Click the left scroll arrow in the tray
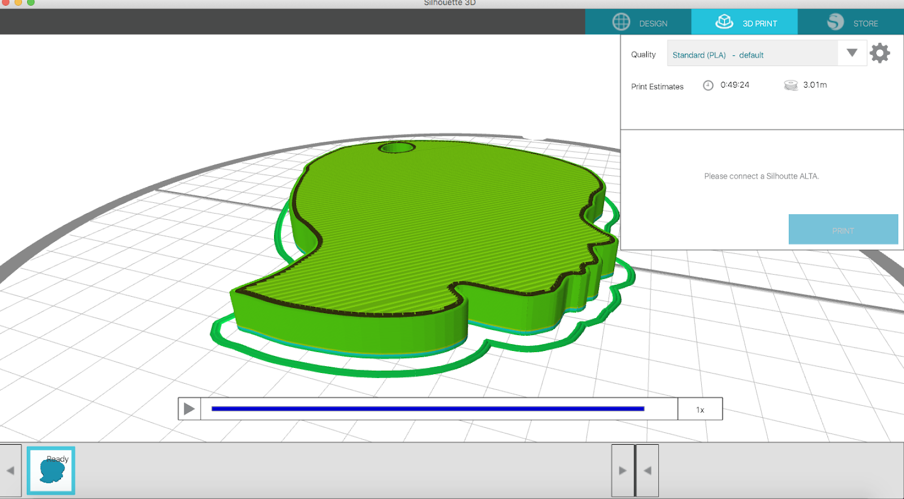This screenshot has width=904, height=499. (x=10, y=470)
